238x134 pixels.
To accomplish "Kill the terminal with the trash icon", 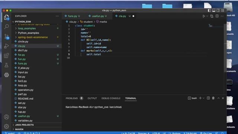I will [x=213, y=98].
